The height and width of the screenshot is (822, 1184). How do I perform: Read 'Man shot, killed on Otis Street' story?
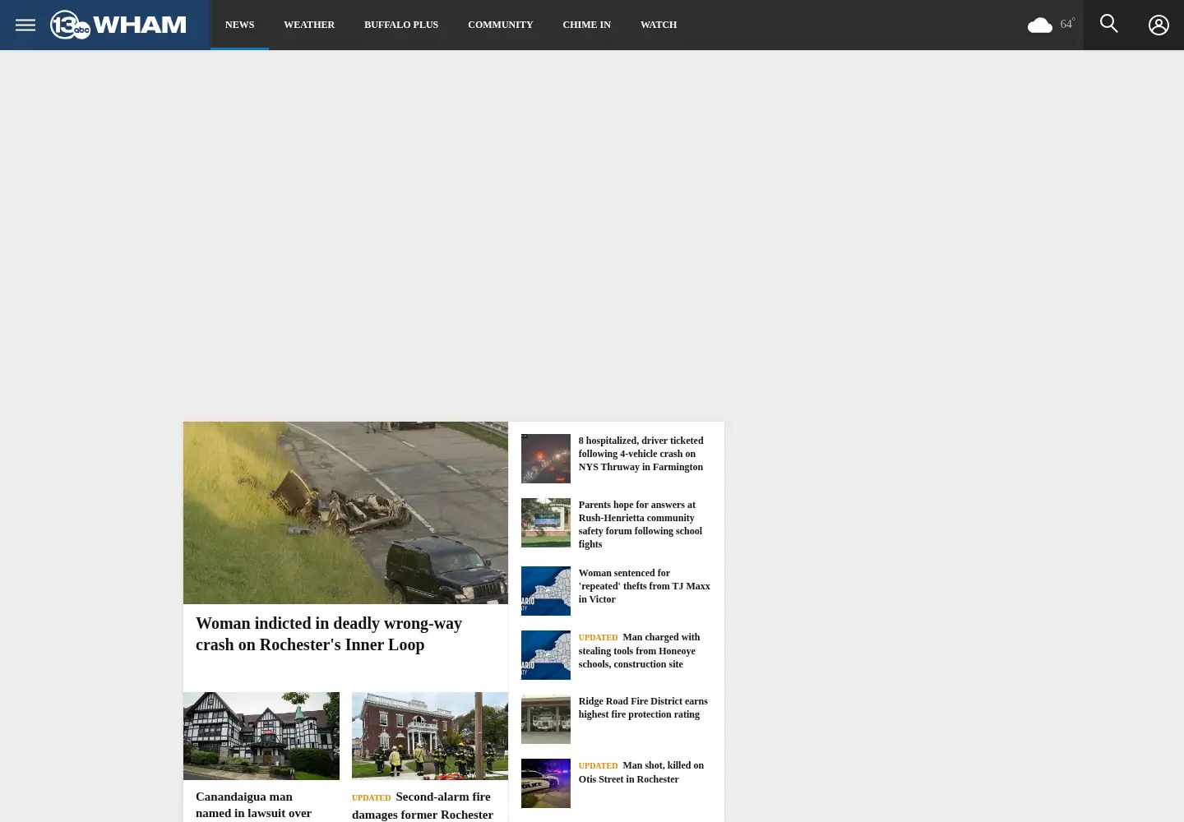tap(641, 772)
